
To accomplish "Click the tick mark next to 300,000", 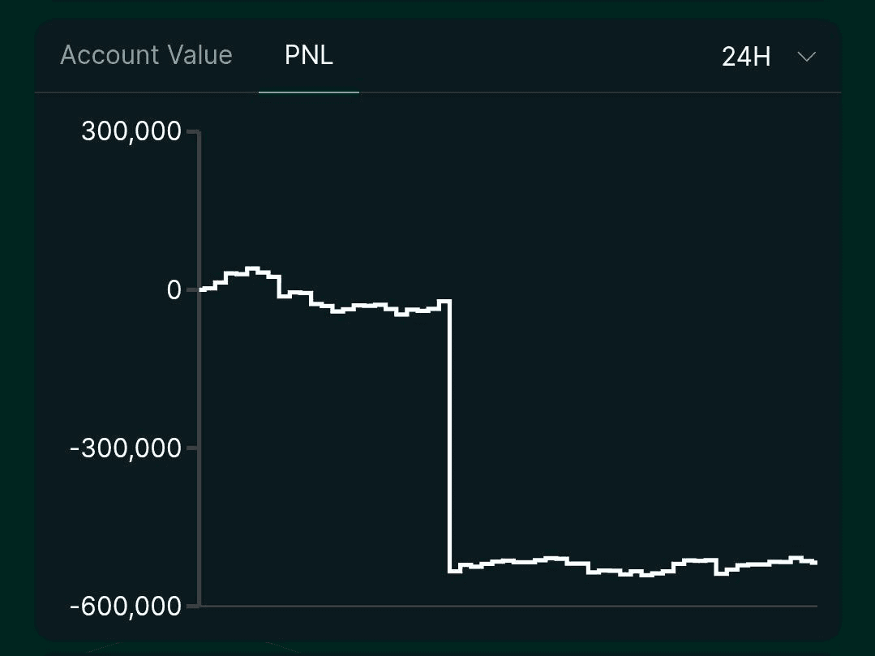I will coord(192,131).
